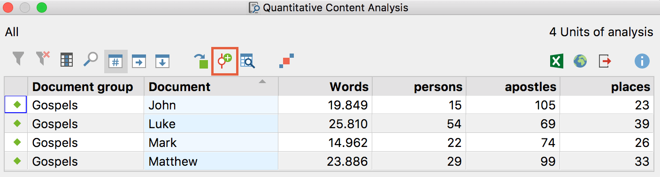660x177 pixels.
Task: Click persons value 54 for Luke
Action: [x=455, y=124]
